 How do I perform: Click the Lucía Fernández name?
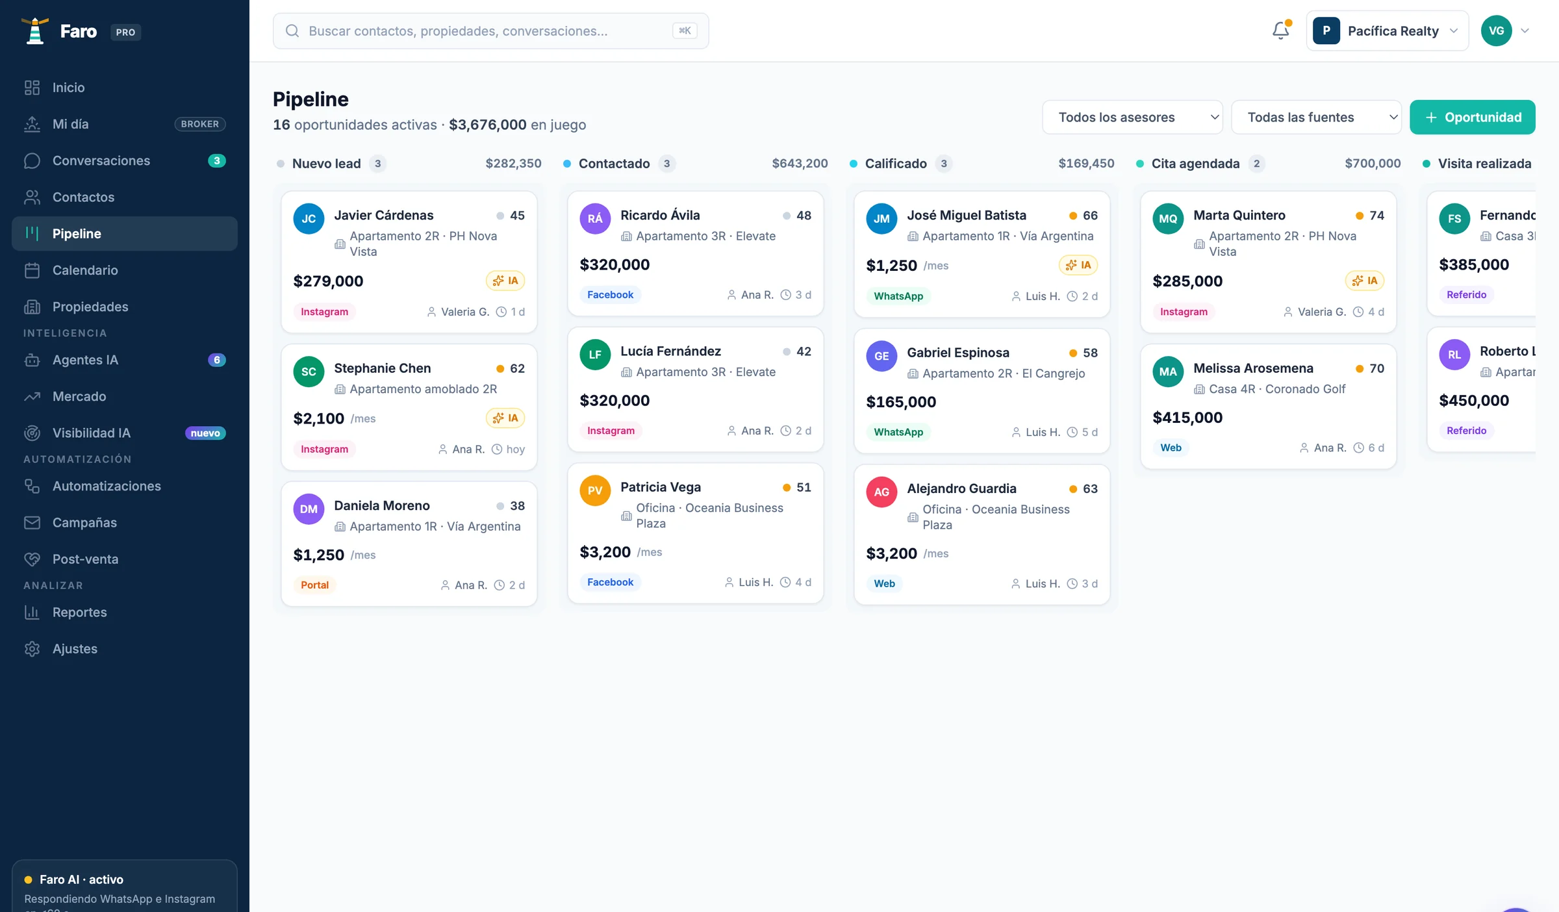[670, 351]
